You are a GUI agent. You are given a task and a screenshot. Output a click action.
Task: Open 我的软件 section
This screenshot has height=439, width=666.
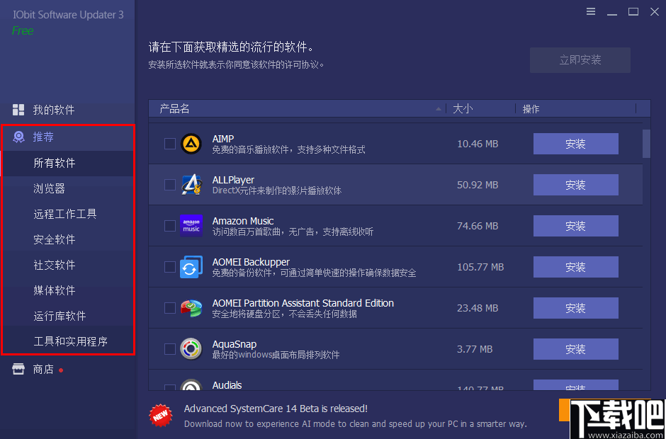pos(67,110)
